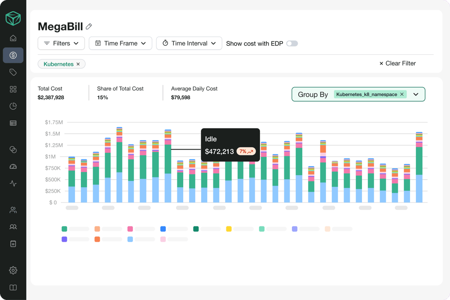Click the Clear Filter button
The height and width of the screenshot is (300, 450).
397,63
